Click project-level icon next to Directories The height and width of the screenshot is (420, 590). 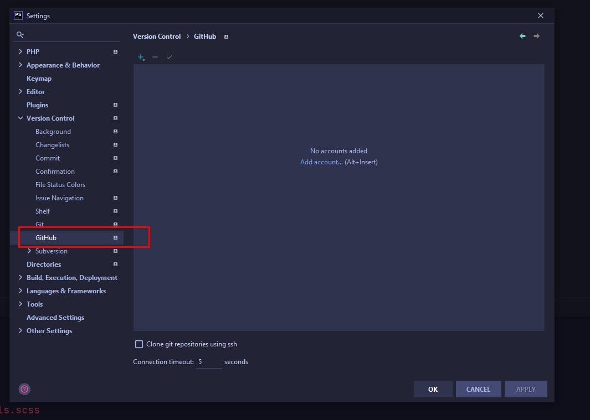[116, 265]
